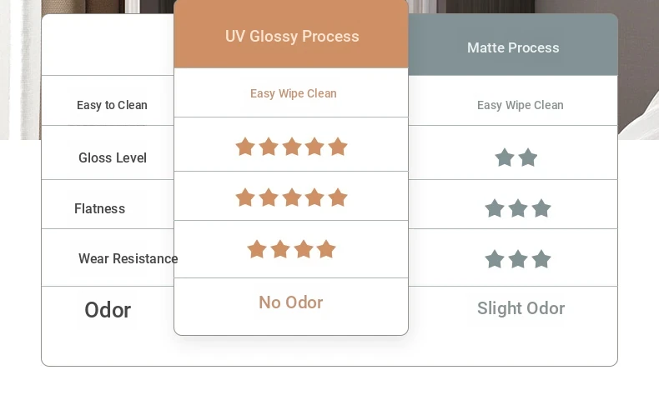This screenshot has width=659, height=400.
Task: Click the first gray Matte Gloss Level star
Action: pyautogui.click(x=505, y=157)
